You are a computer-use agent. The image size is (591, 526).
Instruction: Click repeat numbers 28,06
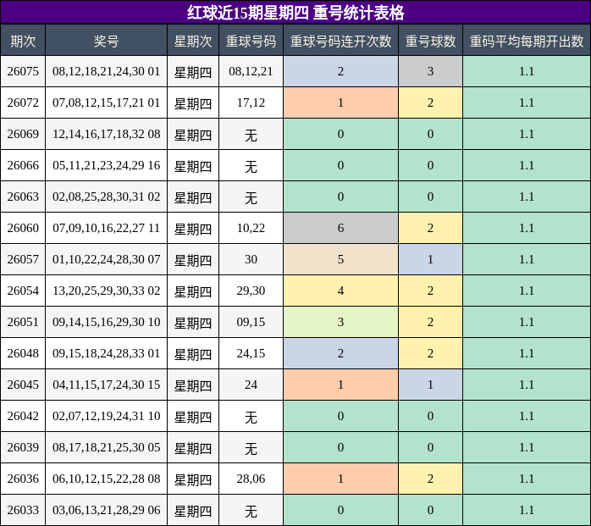click(251, 478)
